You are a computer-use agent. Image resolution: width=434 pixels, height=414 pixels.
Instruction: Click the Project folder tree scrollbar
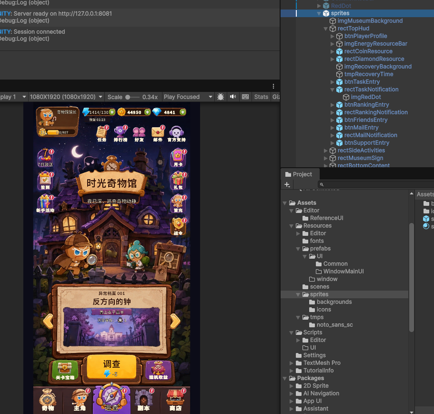coord(411,277)
